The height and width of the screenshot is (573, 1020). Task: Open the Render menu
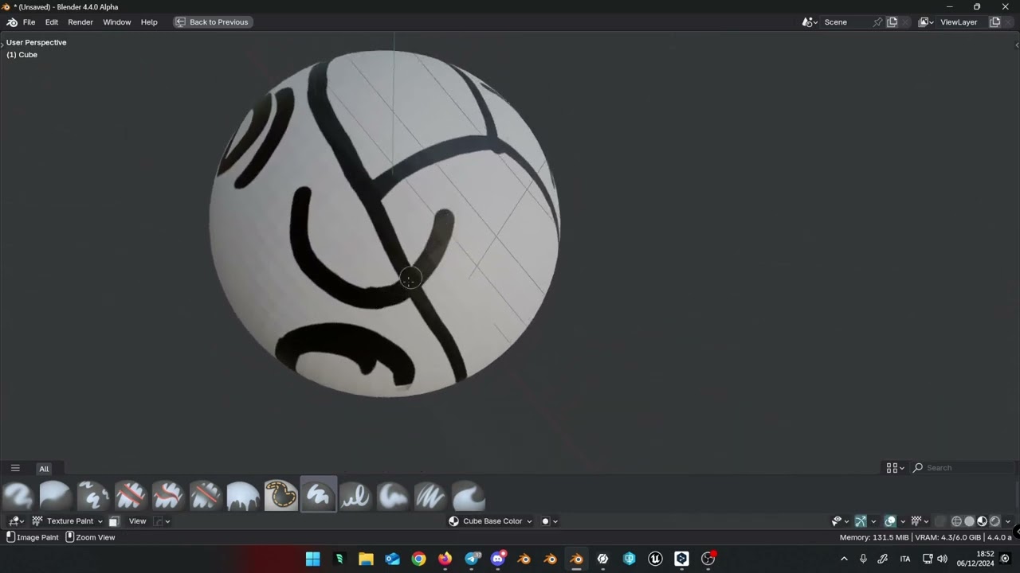click(x=80, y=22)
